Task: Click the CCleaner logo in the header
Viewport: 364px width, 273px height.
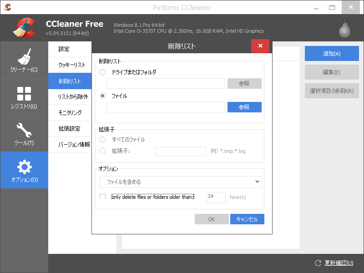Action: point(24,28)
